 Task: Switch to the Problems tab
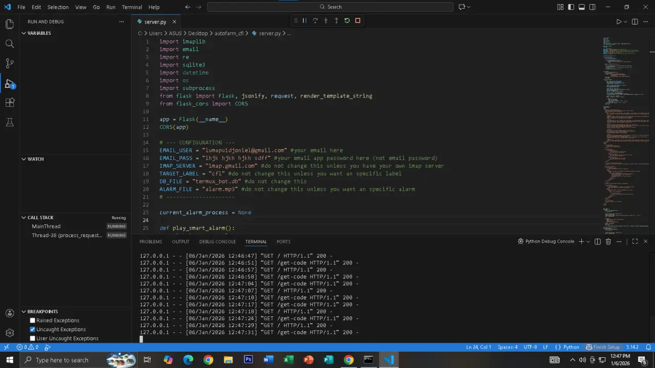tap(150, 241)
